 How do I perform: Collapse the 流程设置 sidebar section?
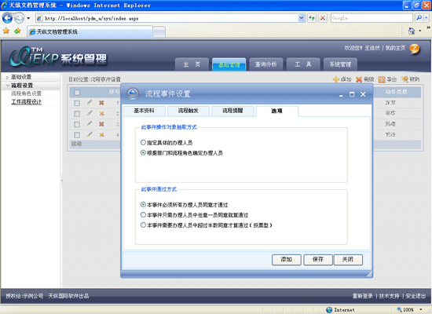pos(7,86)
